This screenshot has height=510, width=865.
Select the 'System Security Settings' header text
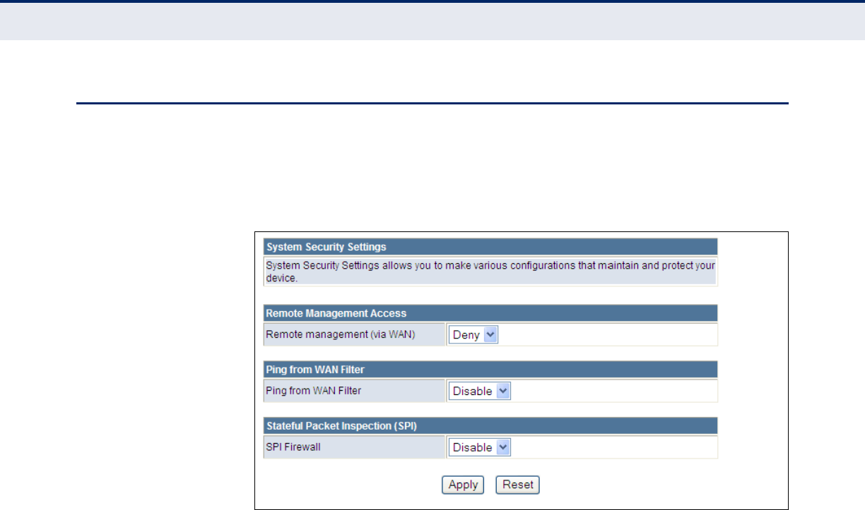tap(326, 247)
